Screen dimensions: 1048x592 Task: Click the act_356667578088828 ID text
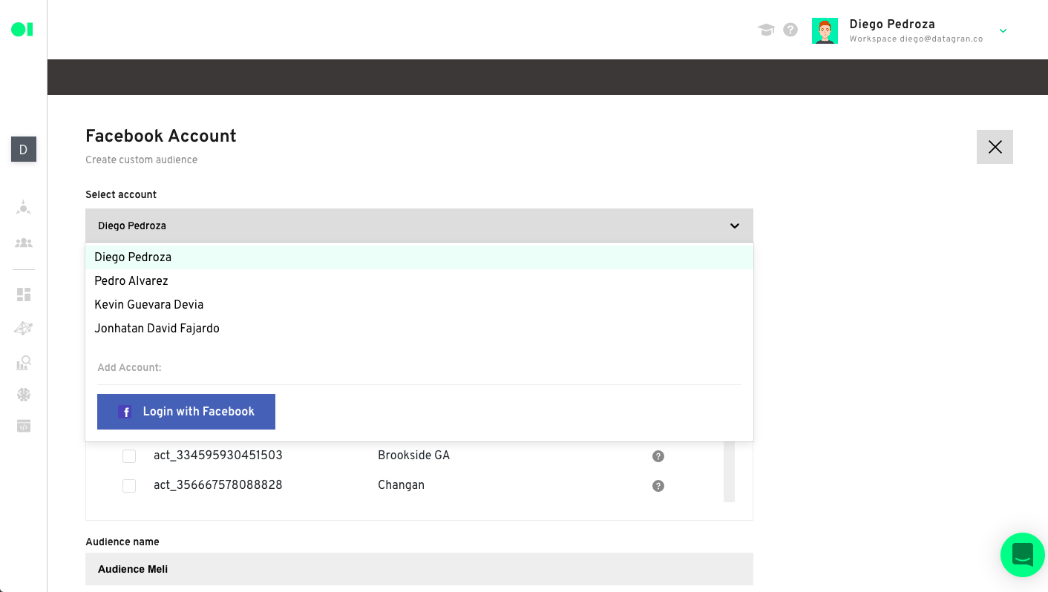[x=218, y=485]
